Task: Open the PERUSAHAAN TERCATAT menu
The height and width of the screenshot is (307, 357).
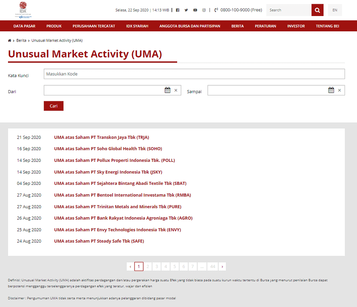Action: click(x=94, y=26)
